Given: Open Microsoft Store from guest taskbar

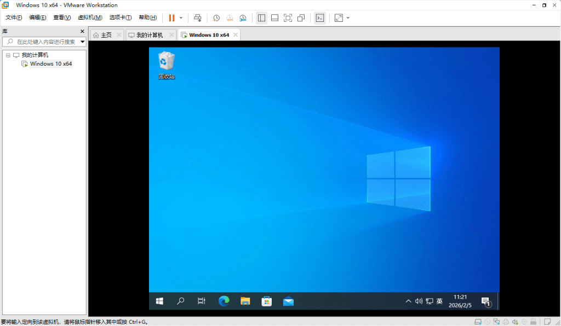Looking at the screenshot, I should coord(267,301).
